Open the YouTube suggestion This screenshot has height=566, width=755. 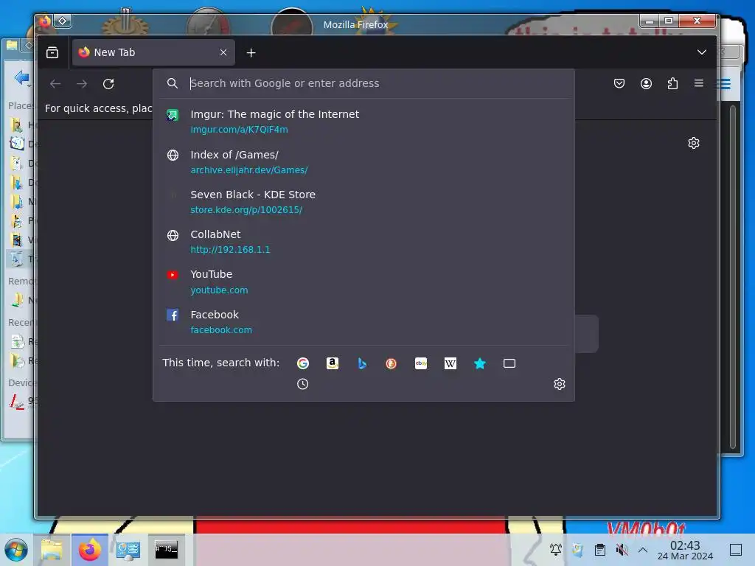(x=363, y=282)
